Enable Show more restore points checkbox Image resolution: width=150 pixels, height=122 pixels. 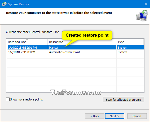coord(8,99)
